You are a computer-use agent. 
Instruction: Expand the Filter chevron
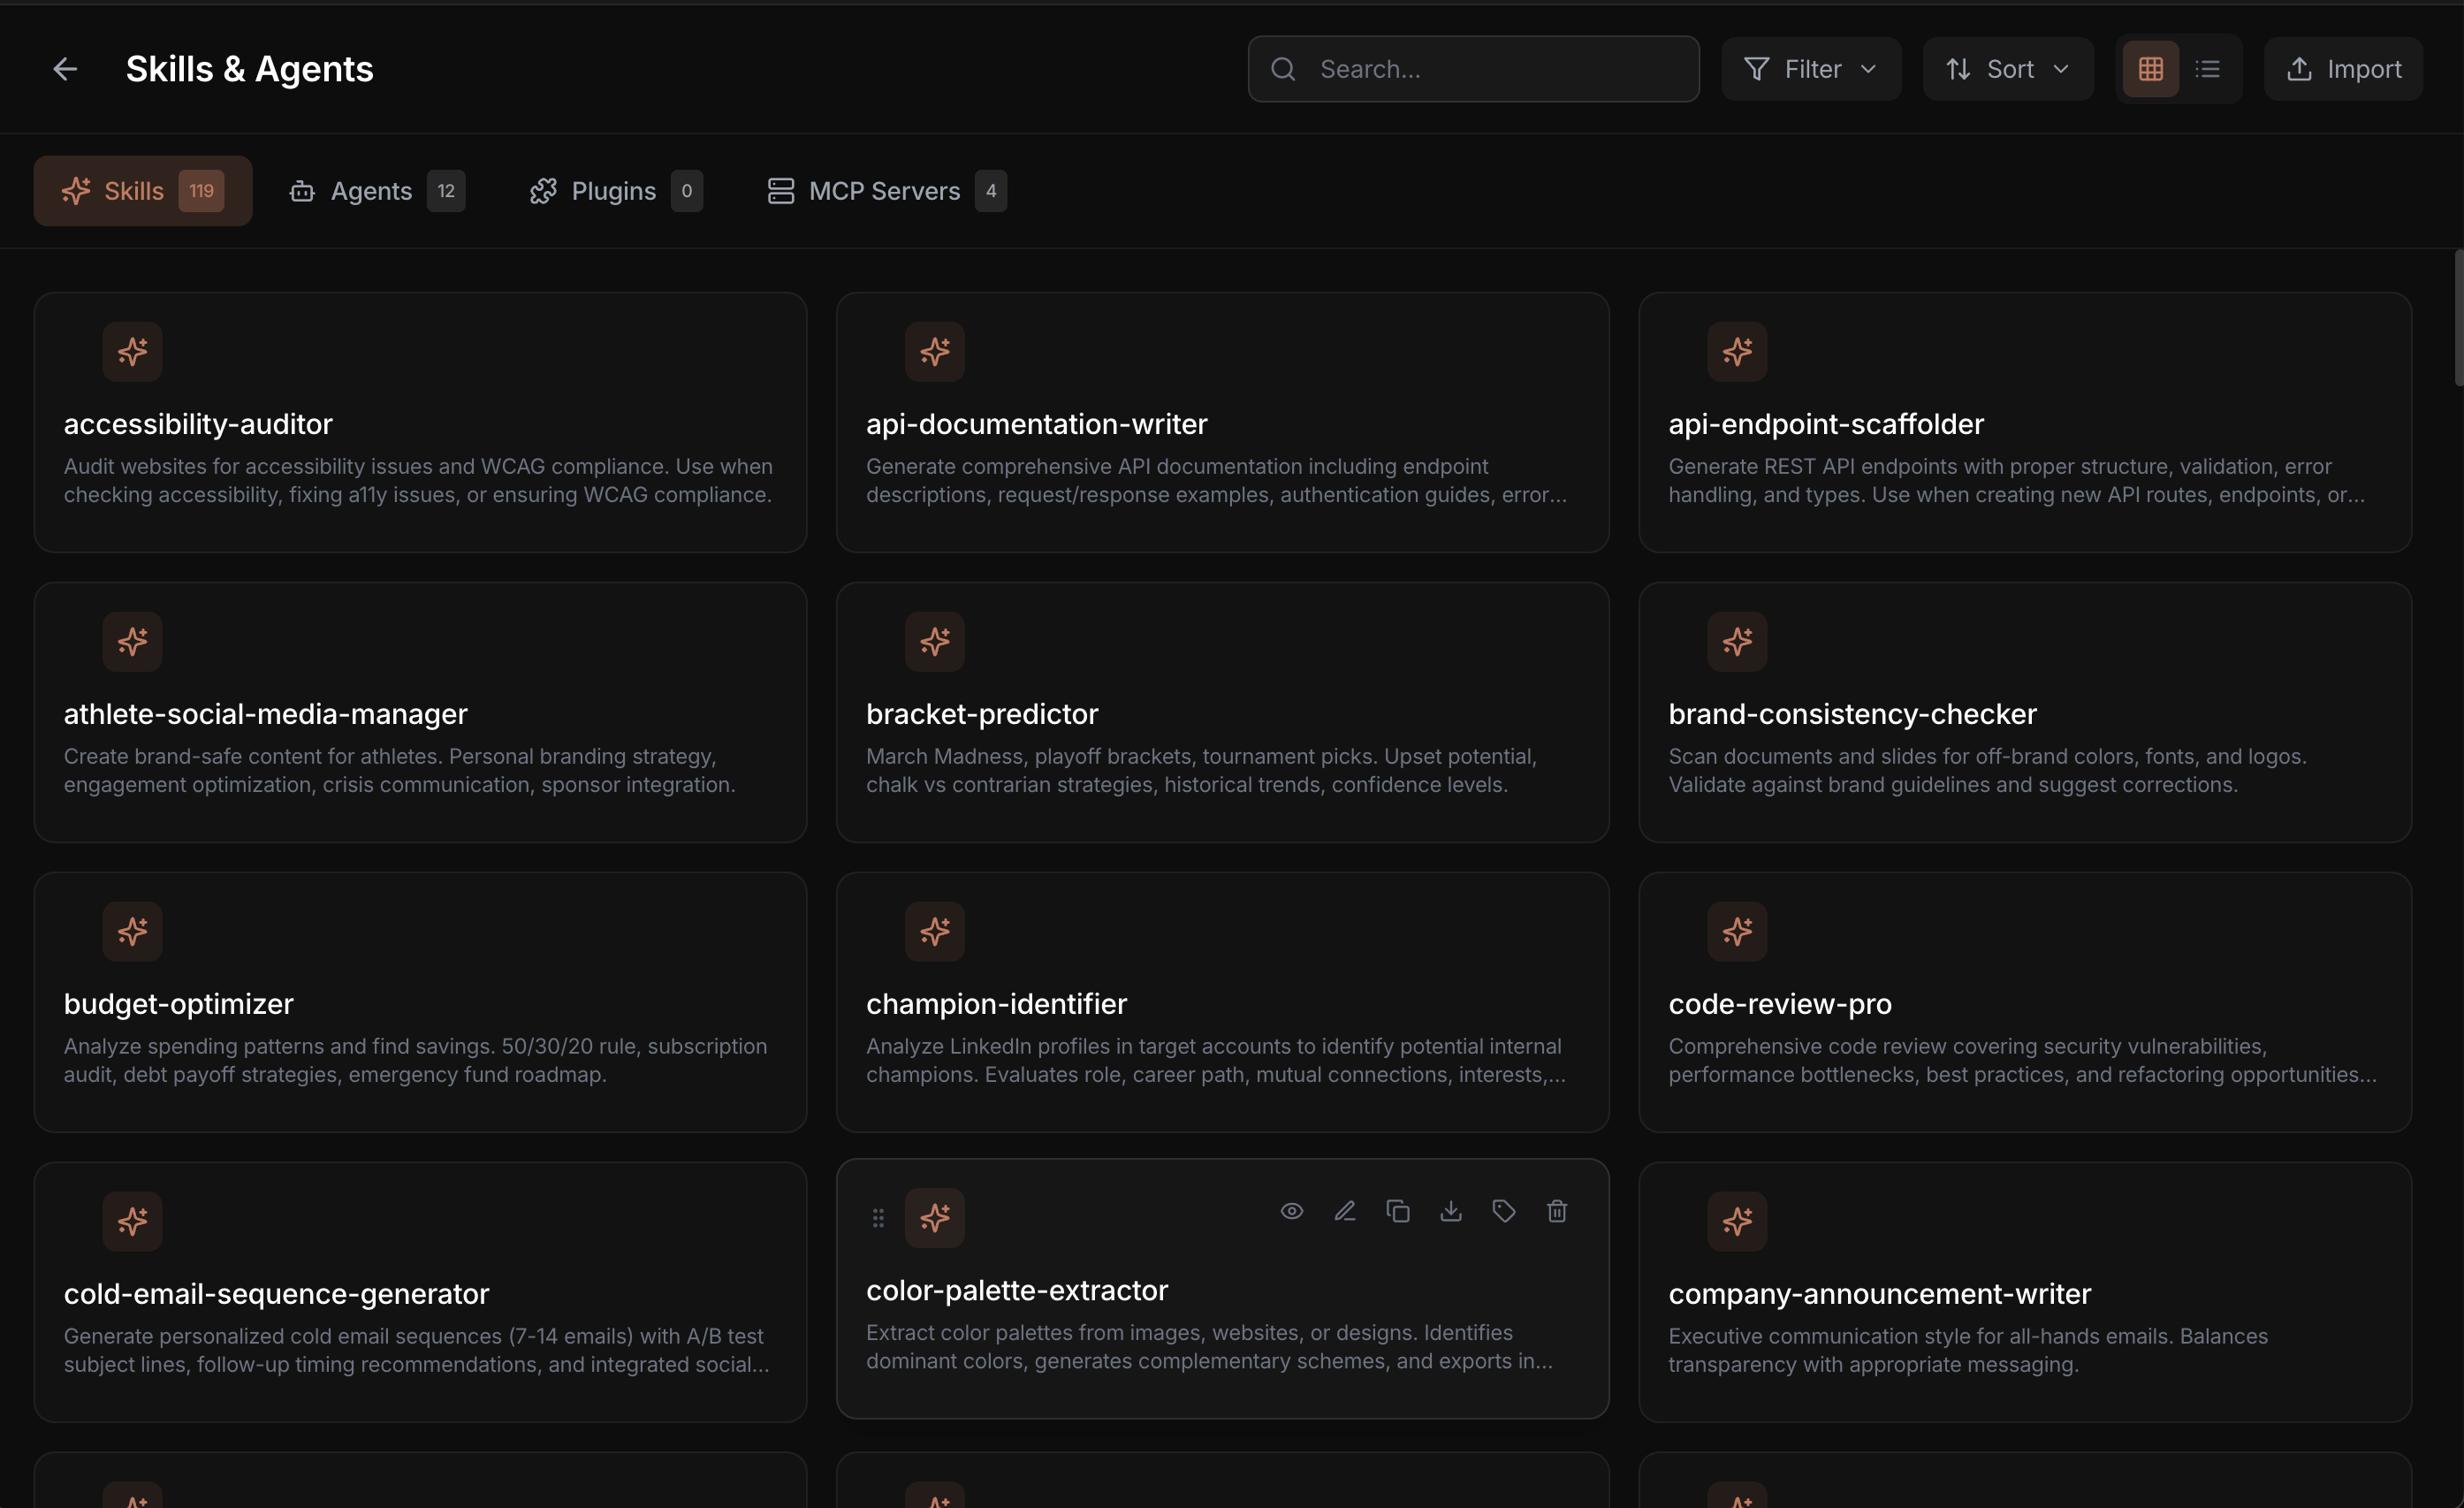(1871, 69)
